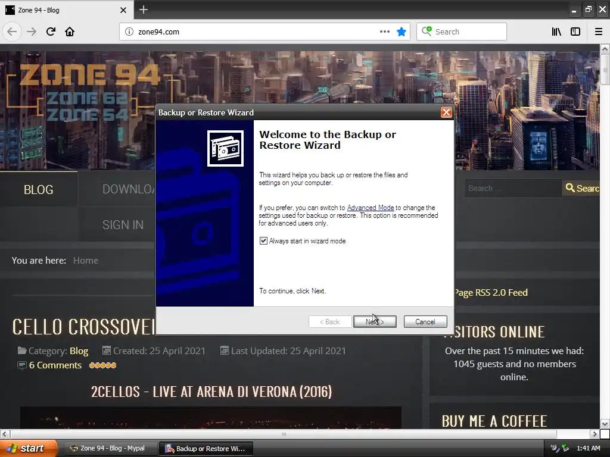Screen dimensions: 610x457
Task: Click the yellow Search button on website
Action: 581,188
